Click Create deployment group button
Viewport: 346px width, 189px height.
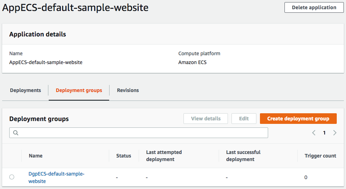(298, 119)
